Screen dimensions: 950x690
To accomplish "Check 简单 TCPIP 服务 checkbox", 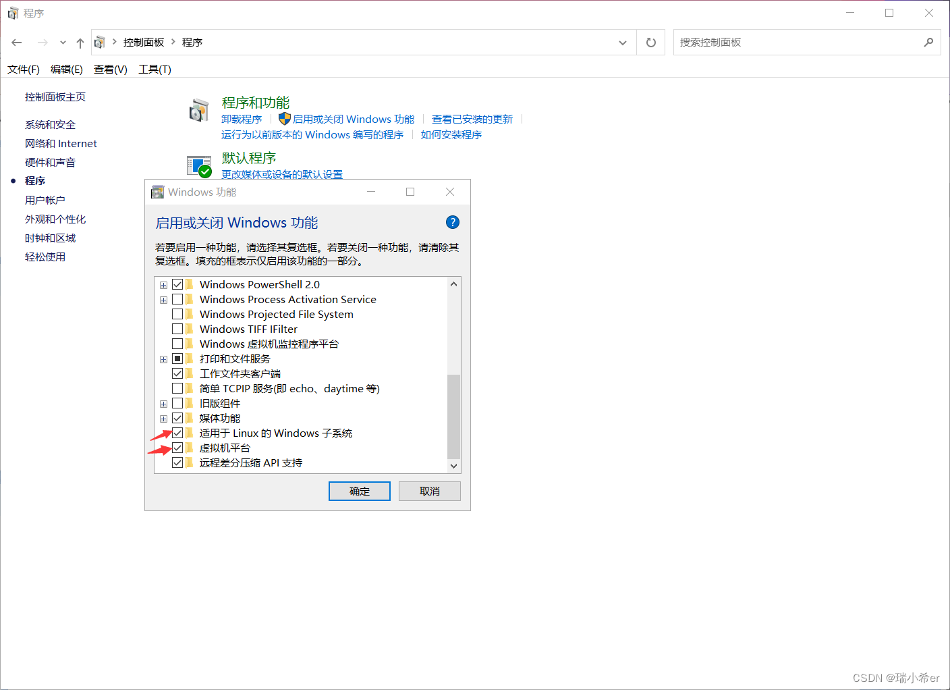I will coord(177,388).
